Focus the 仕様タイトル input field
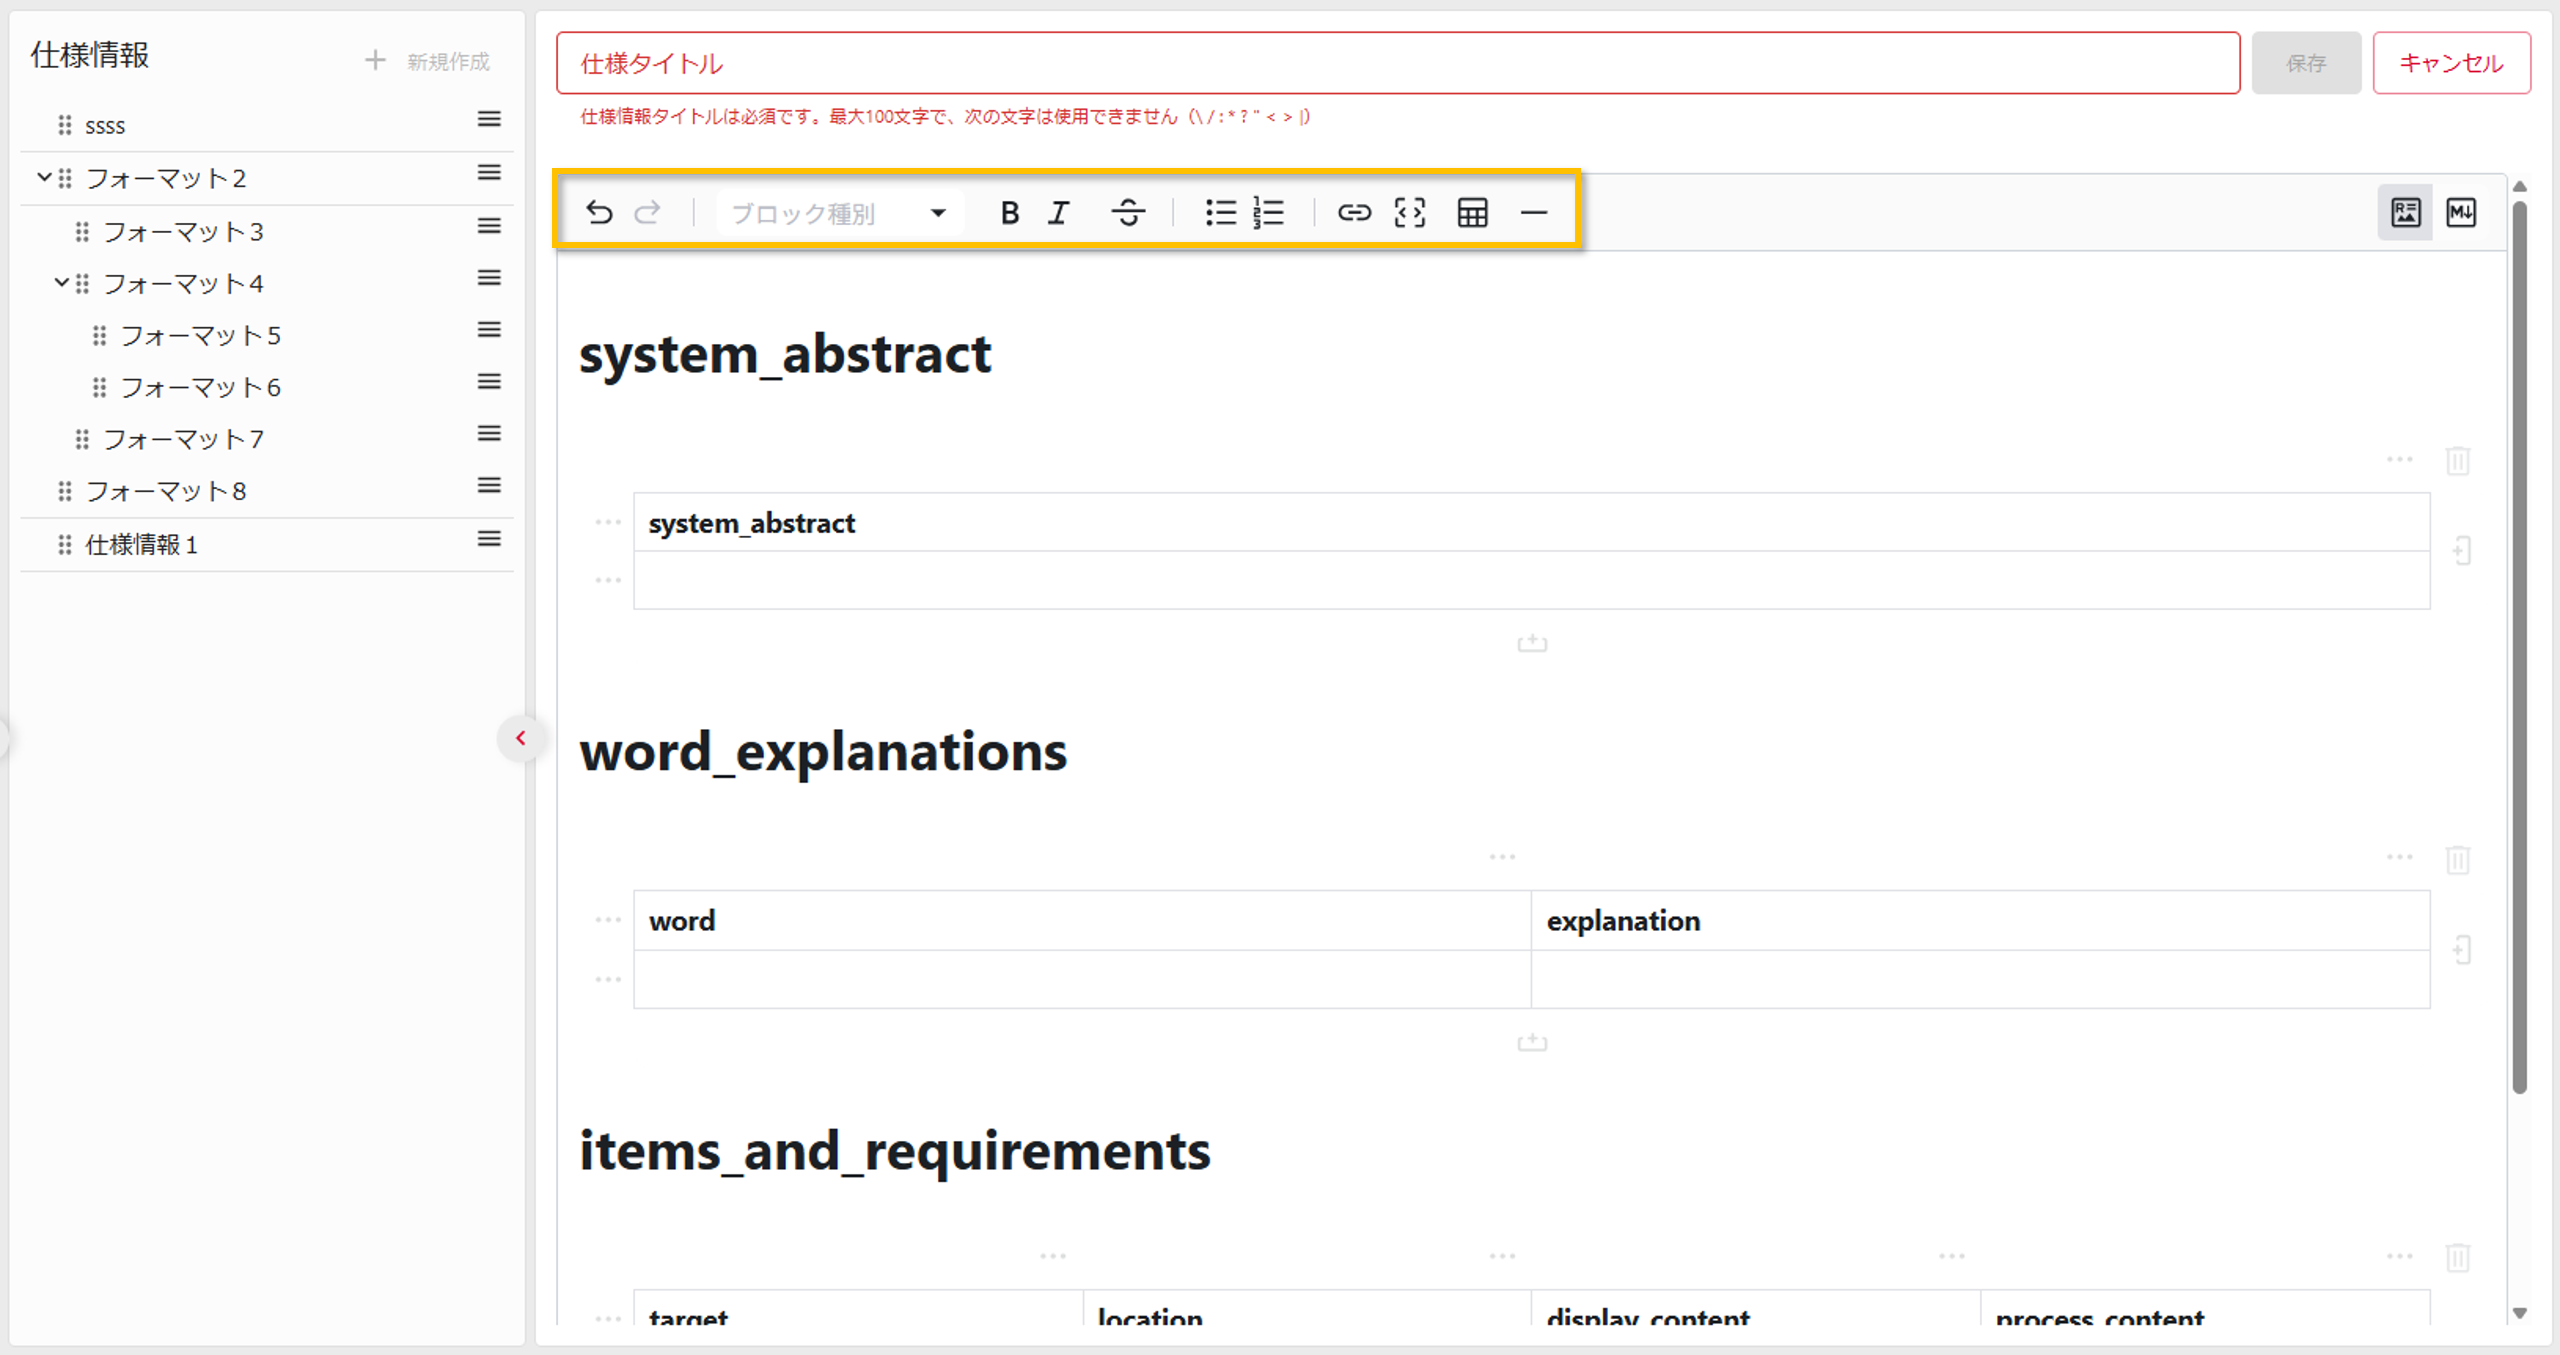This screenshot has width=2560, height=1355. click(x=1397, y=63)
